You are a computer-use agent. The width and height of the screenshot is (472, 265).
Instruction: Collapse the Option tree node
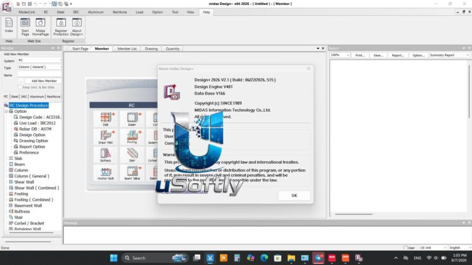[x=6, y=111]
